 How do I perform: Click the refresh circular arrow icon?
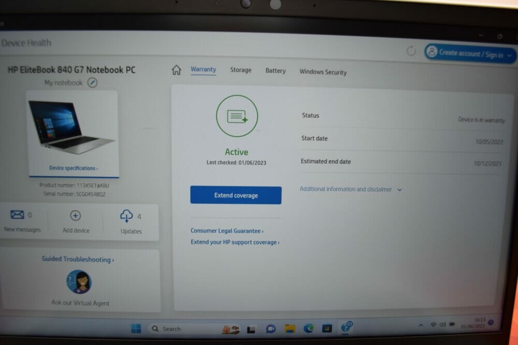coord(411,51)
